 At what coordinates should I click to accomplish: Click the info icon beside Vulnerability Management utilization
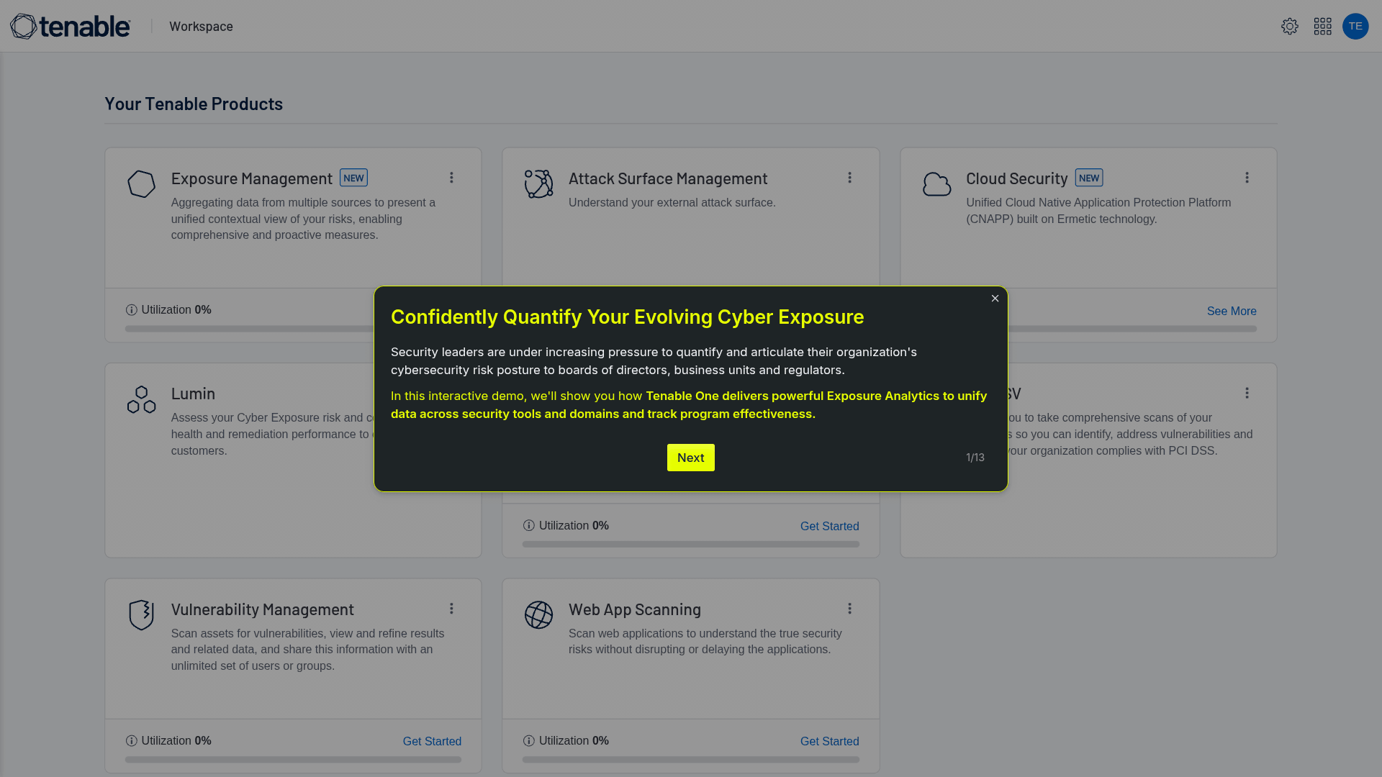click(131, 741)
